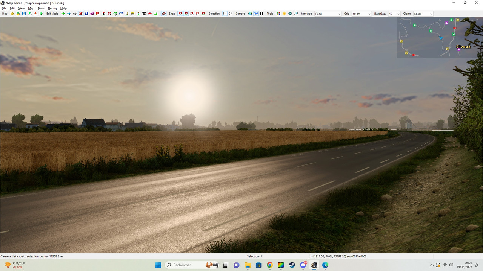The height and width of the screenshot is (271, 483).
Task: Click the green up-arrow export icon
Action: 29,14
